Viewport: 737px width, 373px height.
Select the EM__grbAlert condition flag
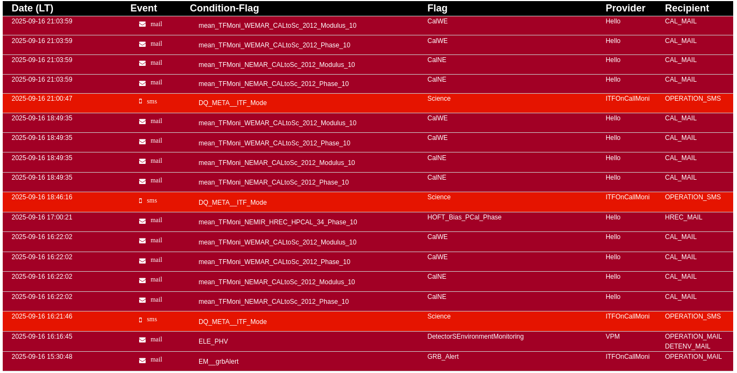pos(218,362)
